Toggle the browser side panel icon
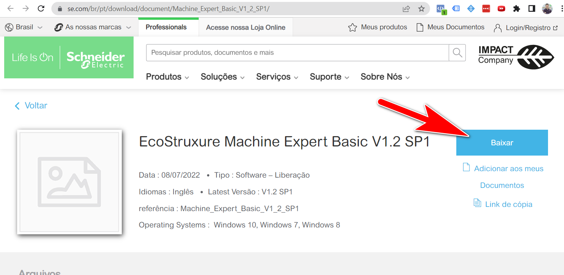This screenshot has height=275, width=564. 532,9
